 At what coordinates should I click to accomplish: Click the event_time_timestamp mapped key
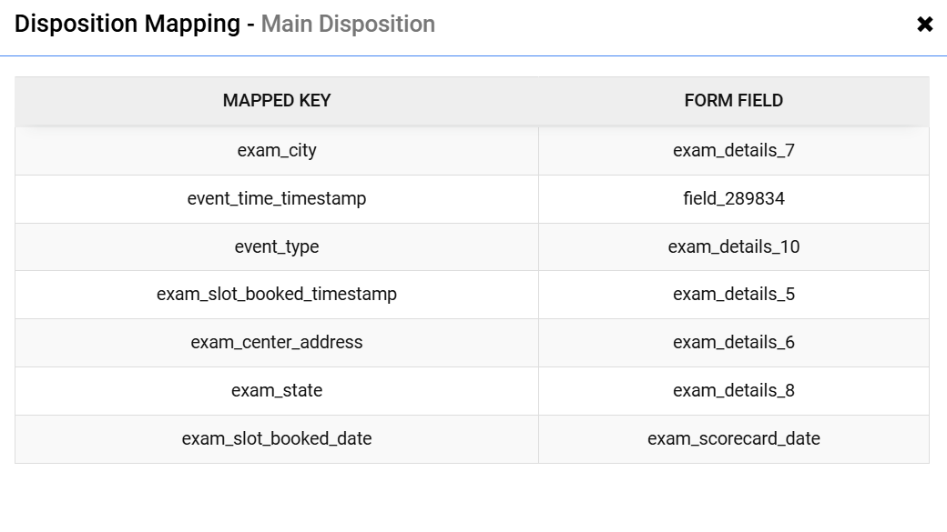tap(277, 198)
